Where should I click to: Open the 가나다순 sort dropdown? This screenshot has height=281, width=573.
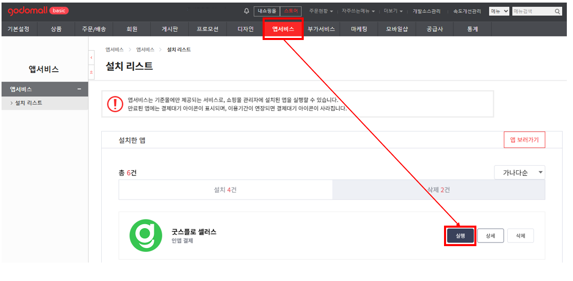point(520,173)
